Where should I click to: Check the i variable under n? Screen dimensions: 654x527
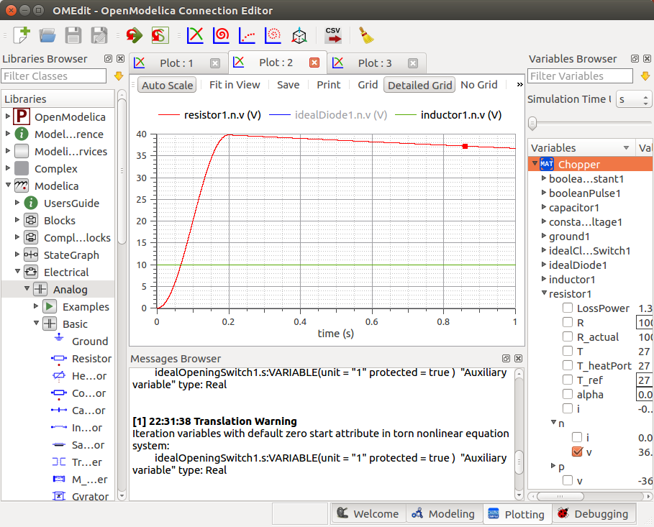coord(577,437)
